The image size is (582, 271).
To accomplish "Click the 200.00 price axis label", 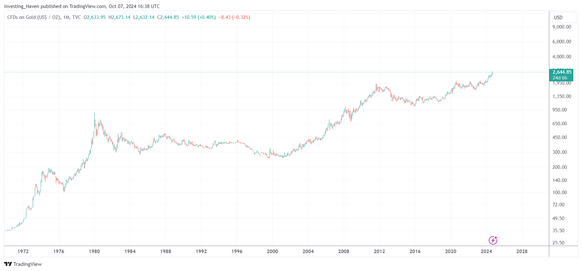I will coord(560,167).
